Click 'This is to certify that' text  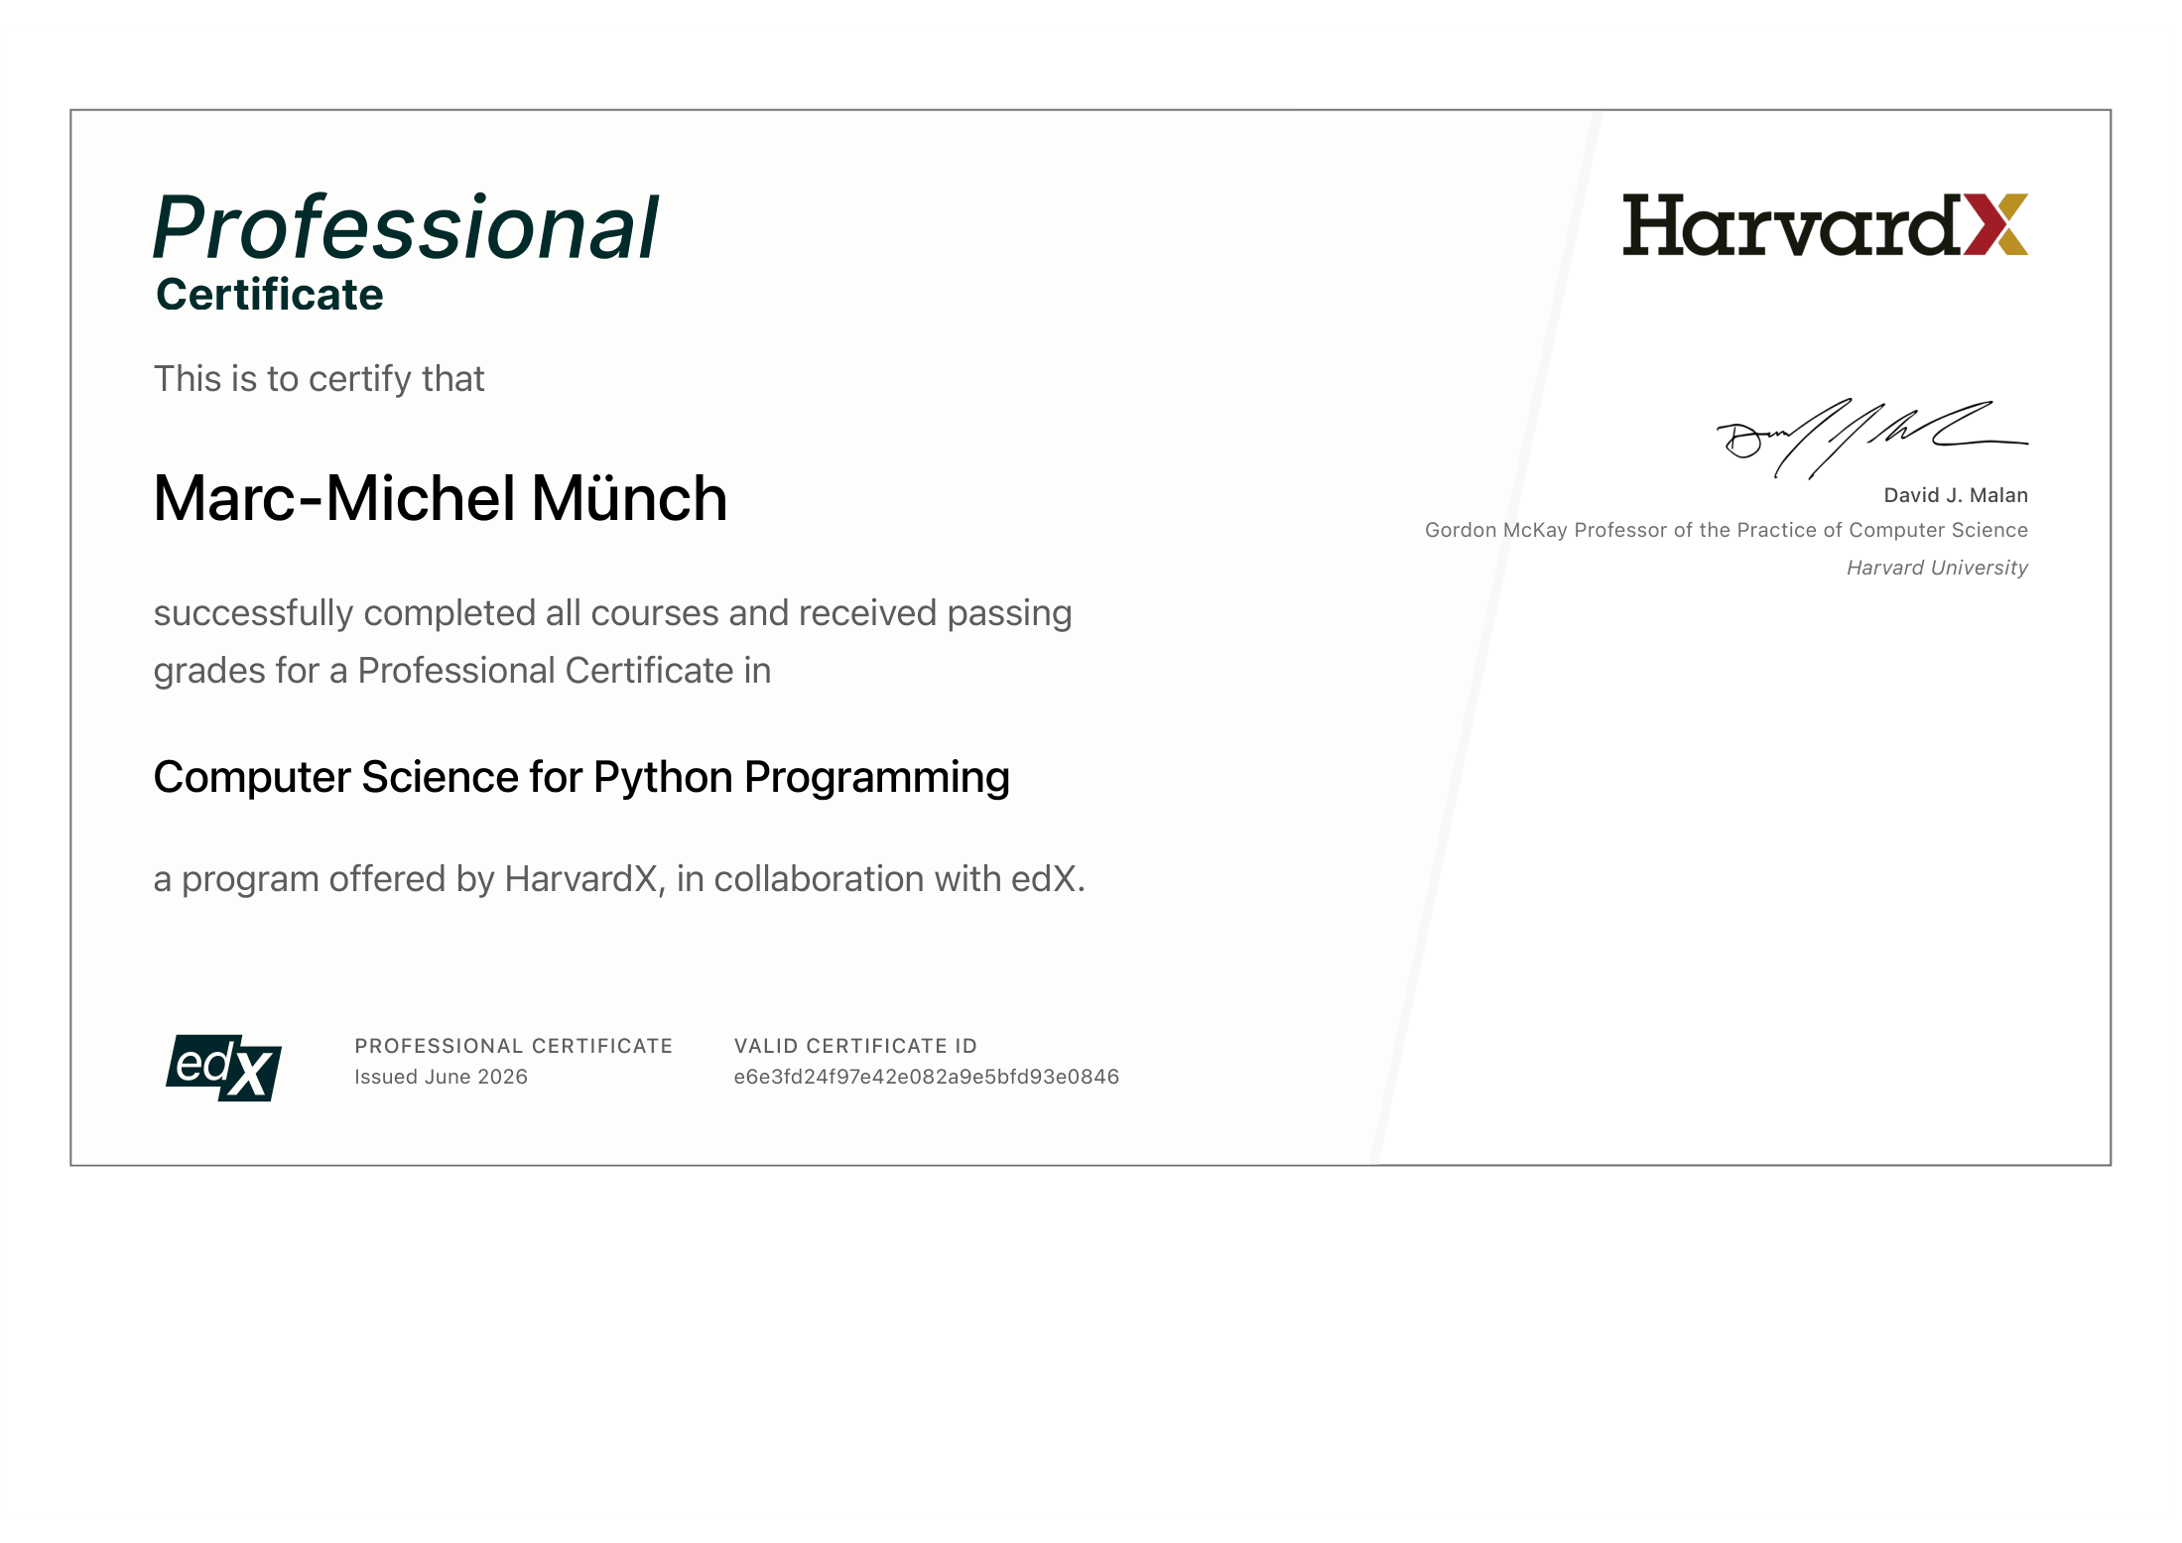click(x=319, y=379)
